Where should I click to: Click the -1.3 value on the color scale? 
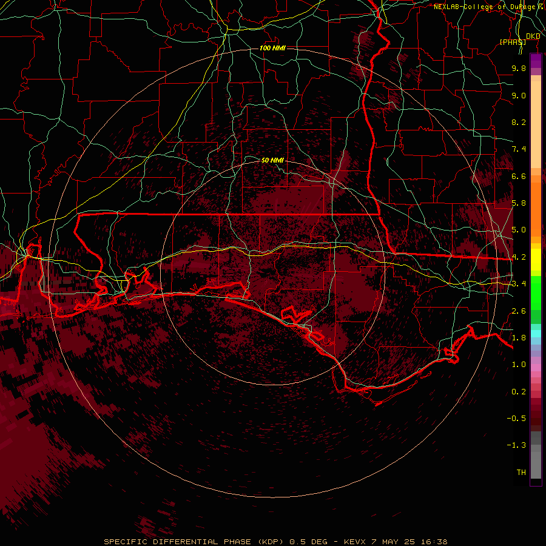point(516,445)
